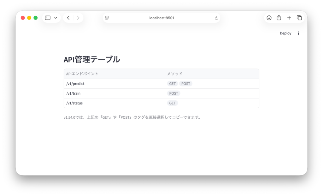The width and height of the screenshot is (323, 196).
Task: Reload the page with the refresh icon
Action: pos(216,18)
